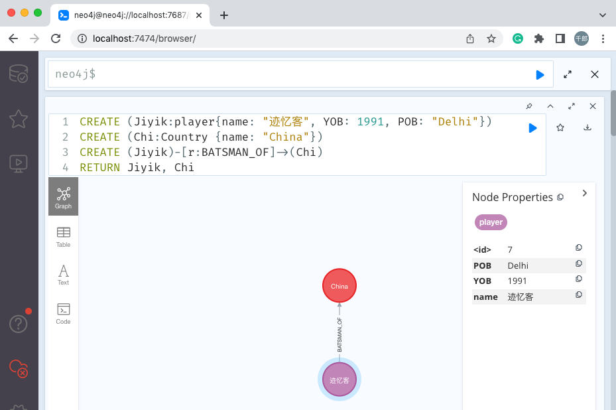This screenshot has height=410, width=616.
Task: Select the neo4j@neo4j tab
Action: point(130,15)
